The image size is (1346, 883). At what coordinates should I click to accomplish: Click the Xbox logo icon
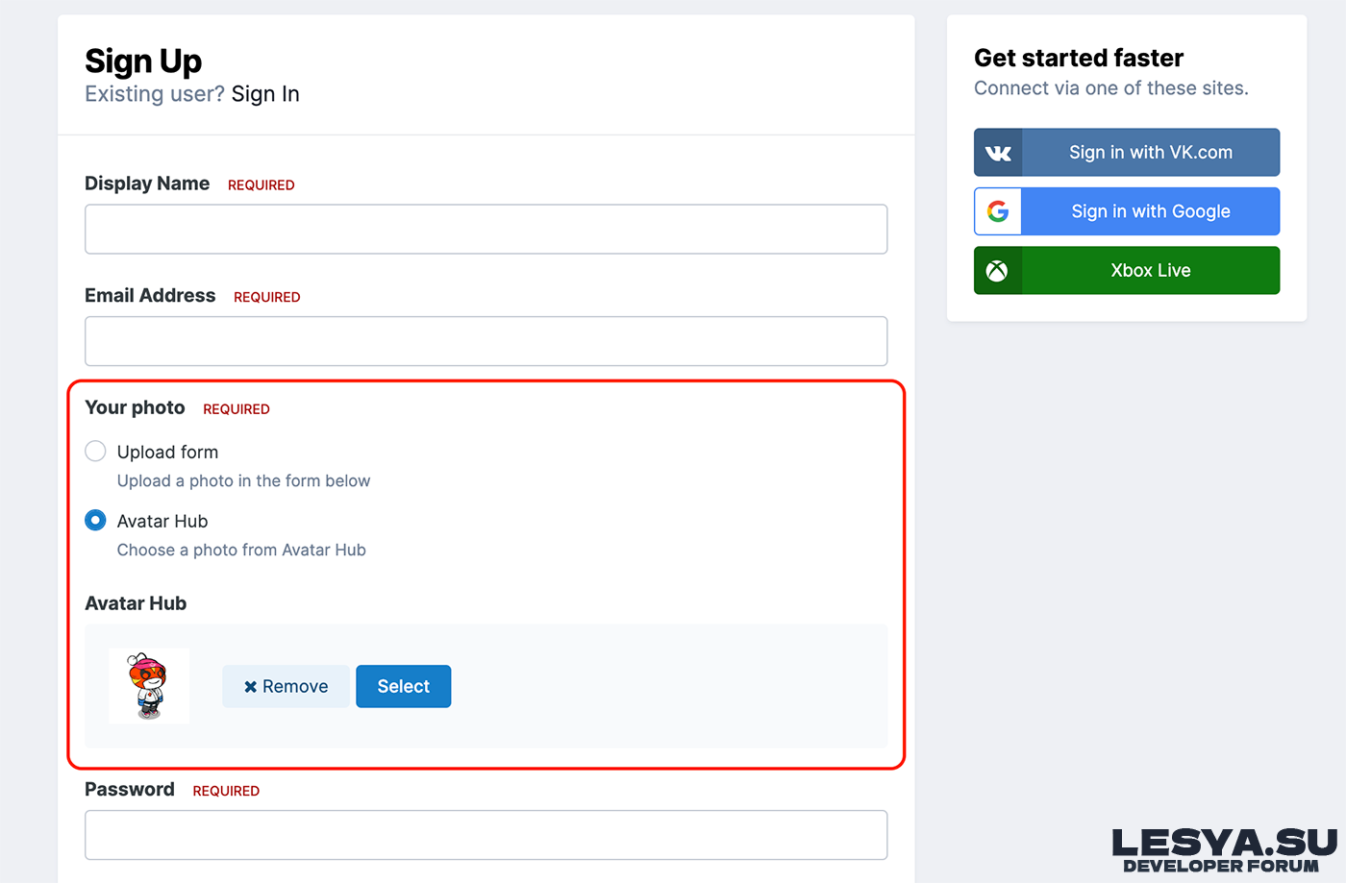tap(998, 271)
